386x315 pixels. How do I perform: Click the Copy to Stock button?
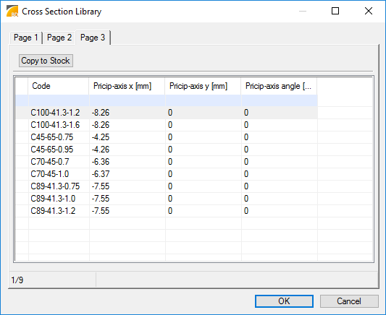46,61
